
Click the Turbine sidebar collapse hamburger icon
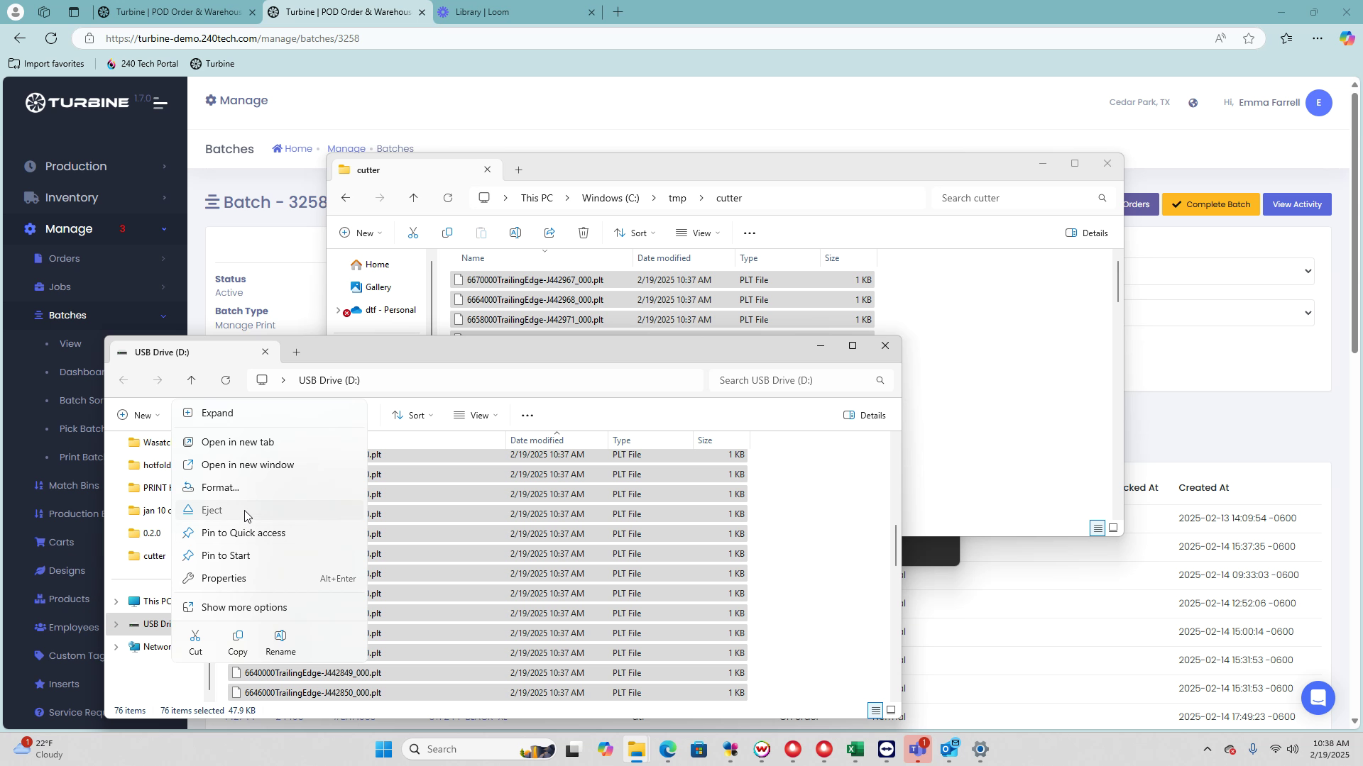(x=160, y=104)
